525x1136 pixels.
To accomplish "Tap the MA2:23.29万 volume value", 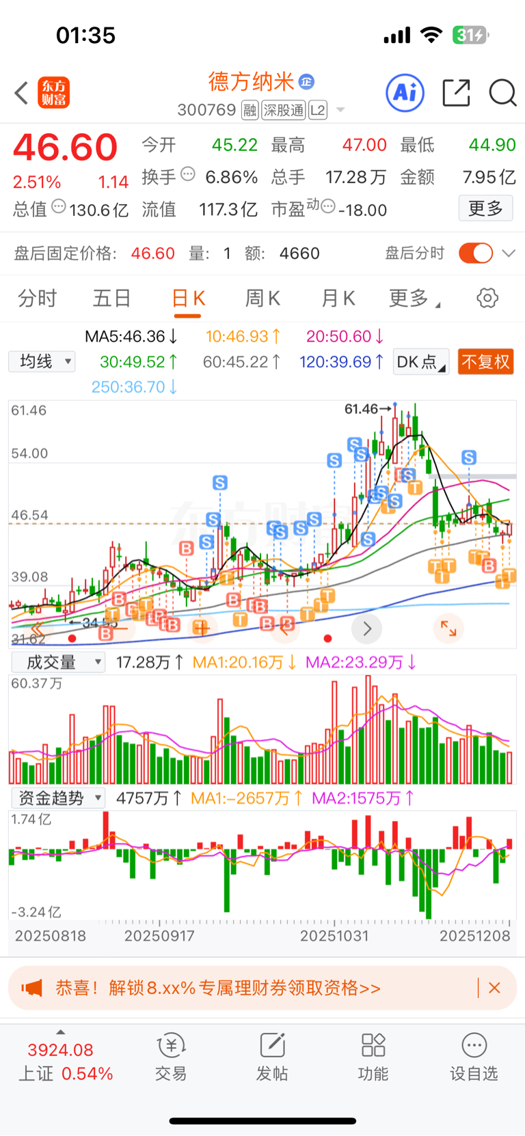I will (x=361, y=662).
